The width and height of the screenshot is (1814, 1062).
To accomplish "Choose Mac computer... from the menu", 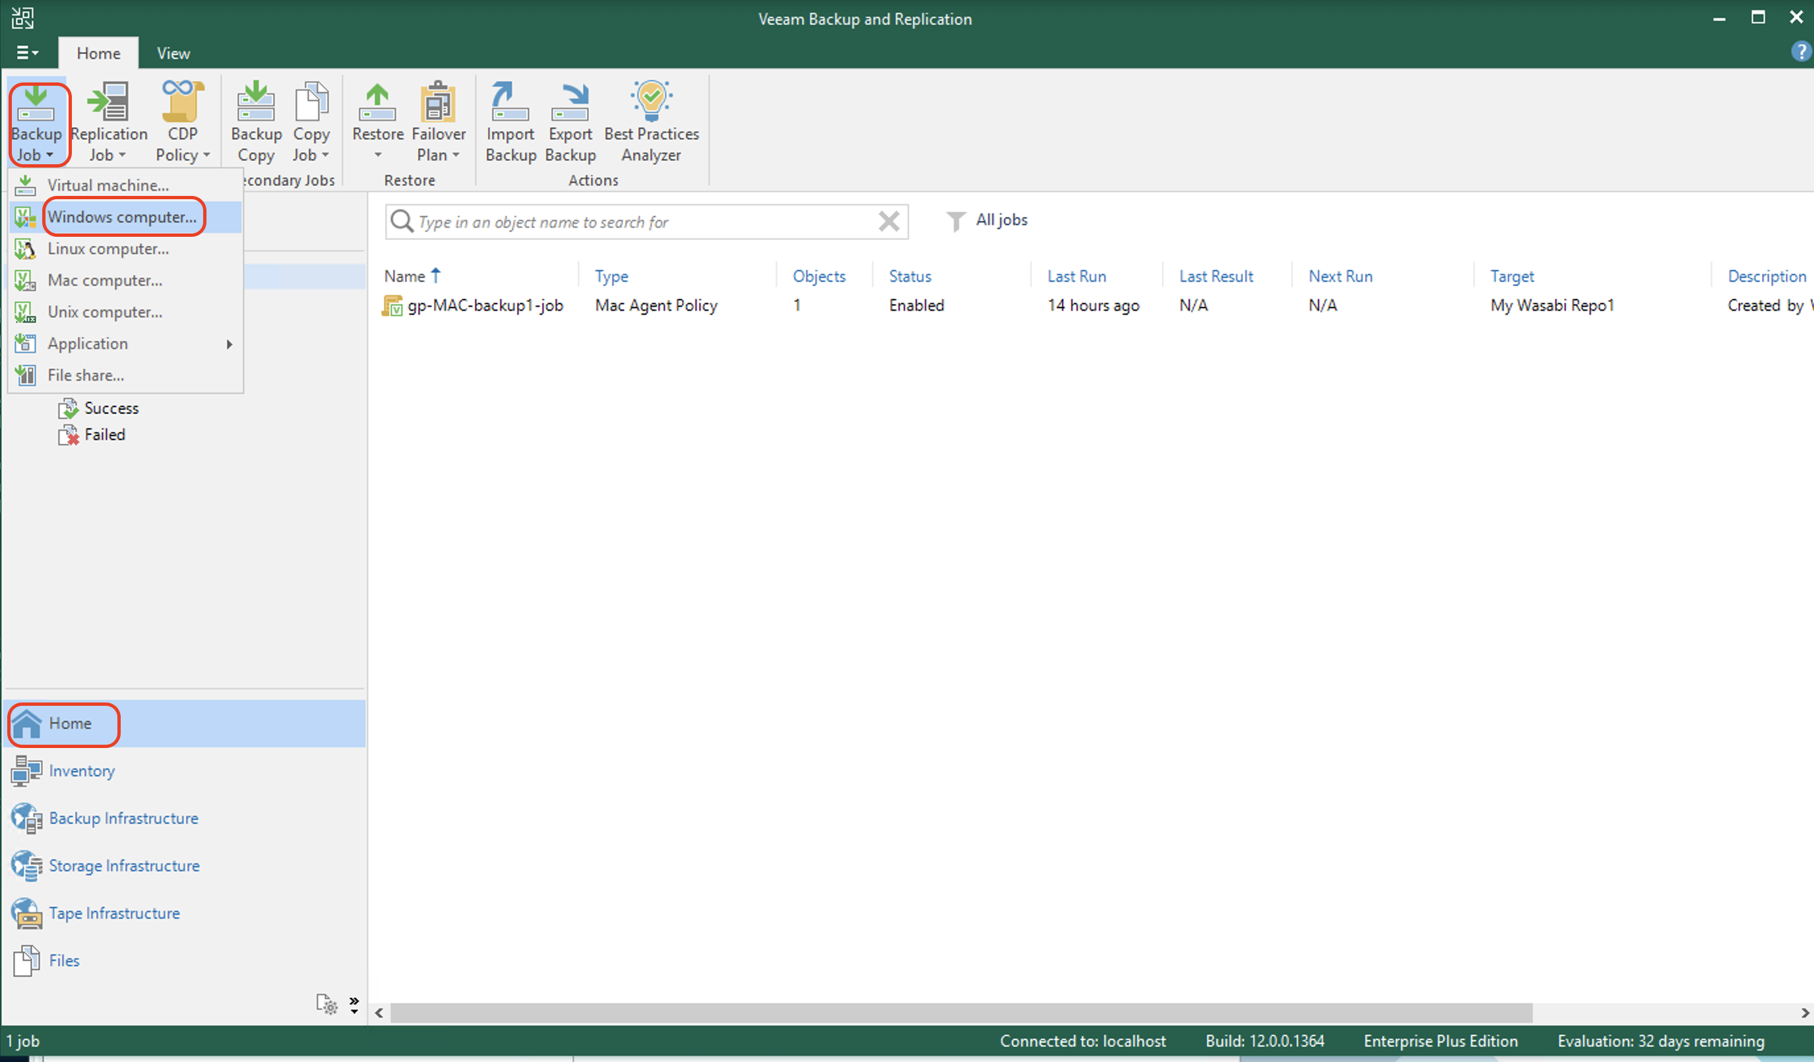I will pyautogui.click(x=126, y=280).
